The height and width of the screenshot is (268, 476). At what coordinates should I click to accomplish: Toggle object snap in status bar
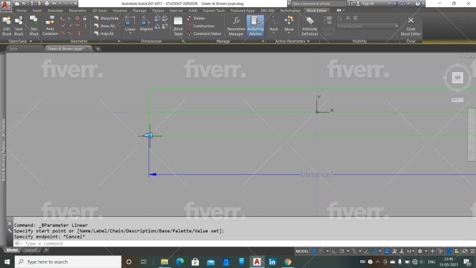374,251
